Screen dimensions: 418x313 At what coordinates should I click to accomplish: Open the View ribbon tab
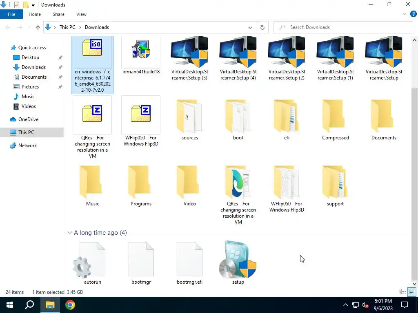point(81,14)
